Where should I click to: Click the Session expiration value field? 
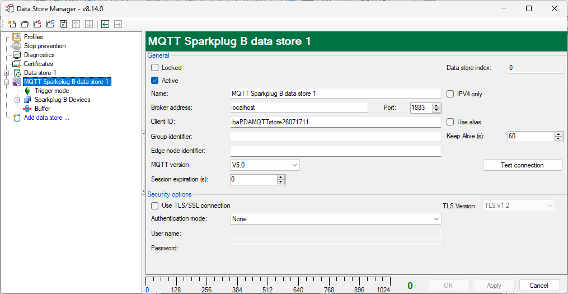pos(254,179)
